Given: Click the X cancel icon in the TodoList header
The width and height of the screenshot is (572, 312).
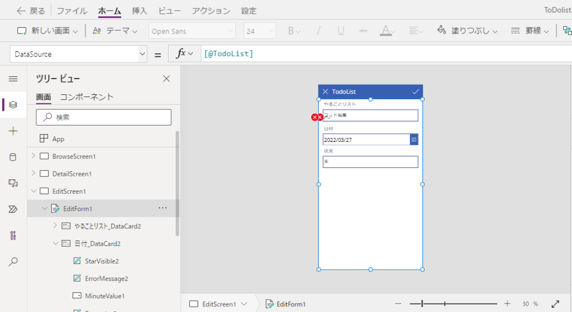Looking at the screenshot, I should pos(326,92).
